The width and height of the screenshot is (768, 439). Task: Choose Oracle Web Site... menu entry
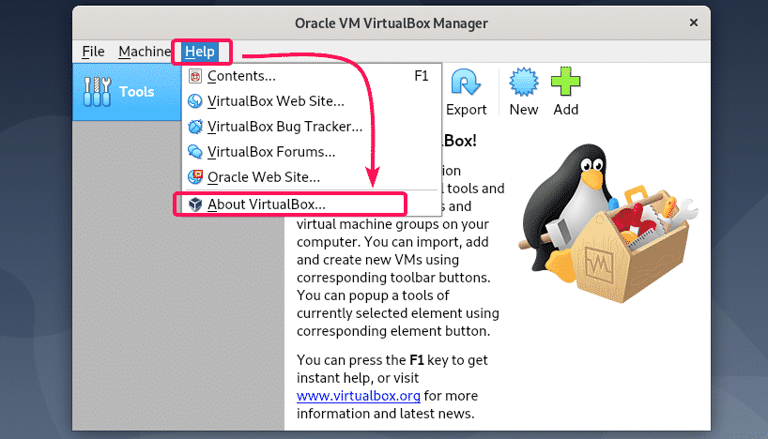pos(312,176)
